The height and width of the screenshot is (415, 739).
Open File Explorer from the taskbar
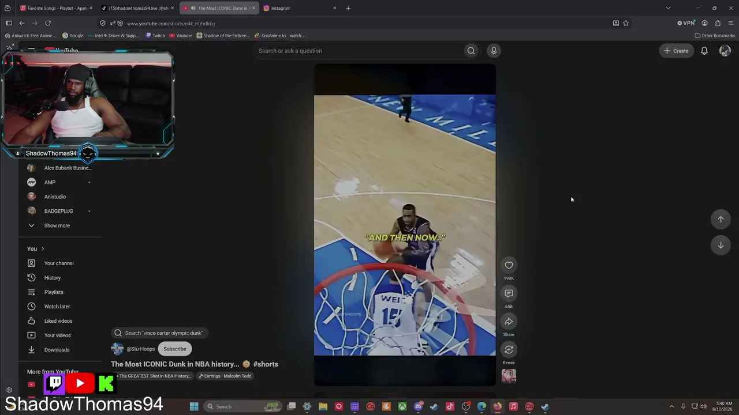pyautogui.click(x=323, y=406)
